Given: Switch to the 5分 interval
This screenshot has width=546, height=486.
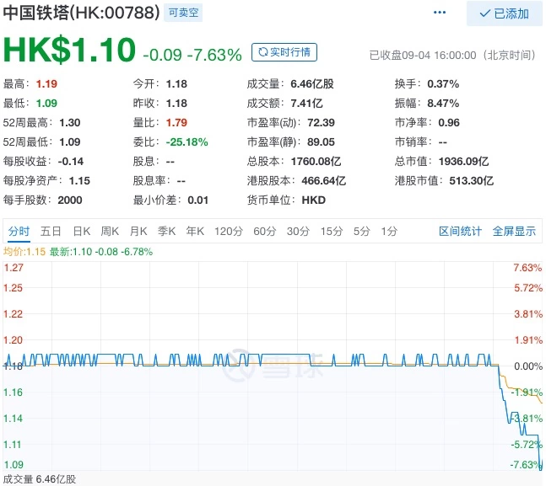Looking at the screenshot, I should click(362, 232).
